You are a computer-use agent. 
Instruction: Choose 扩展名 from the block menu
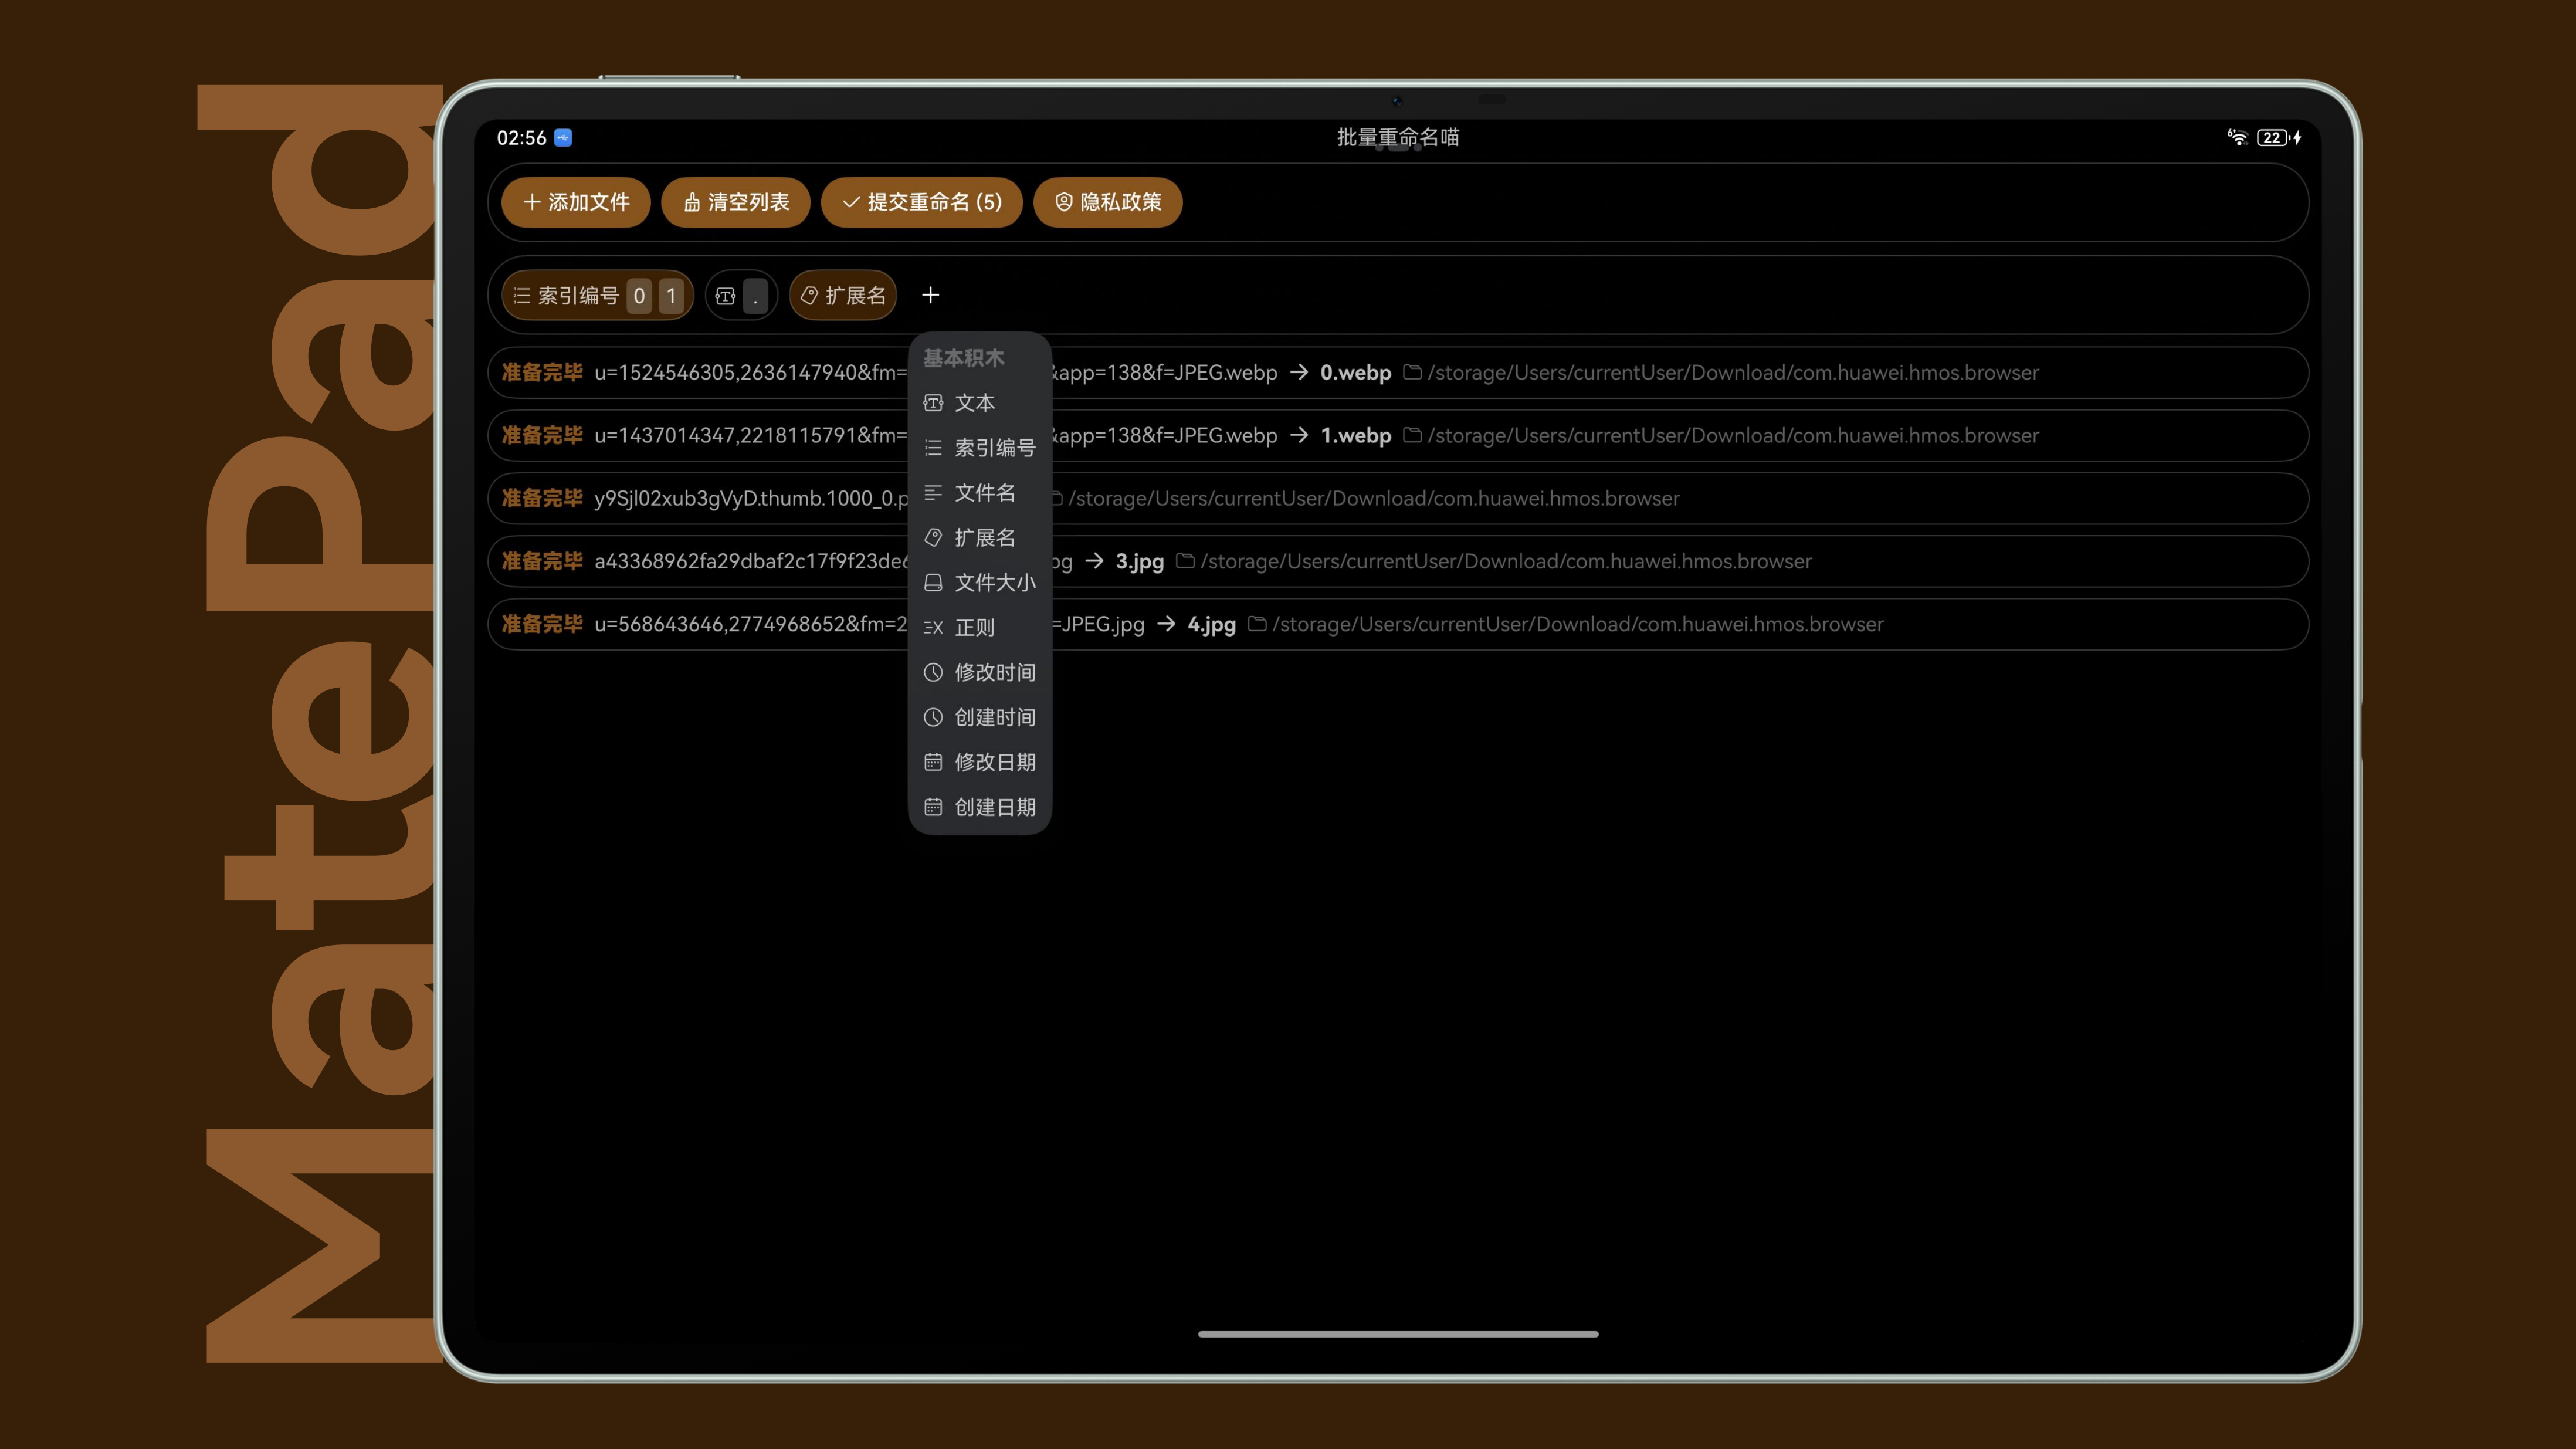pyautogui.click(x=980, y=538)
